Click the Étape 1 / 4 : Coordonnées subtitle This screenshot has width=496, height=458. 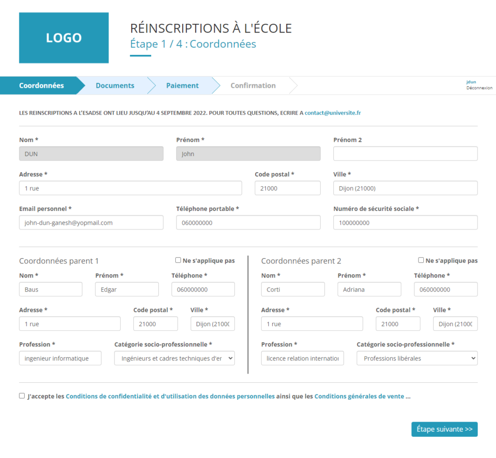[193, 44]
